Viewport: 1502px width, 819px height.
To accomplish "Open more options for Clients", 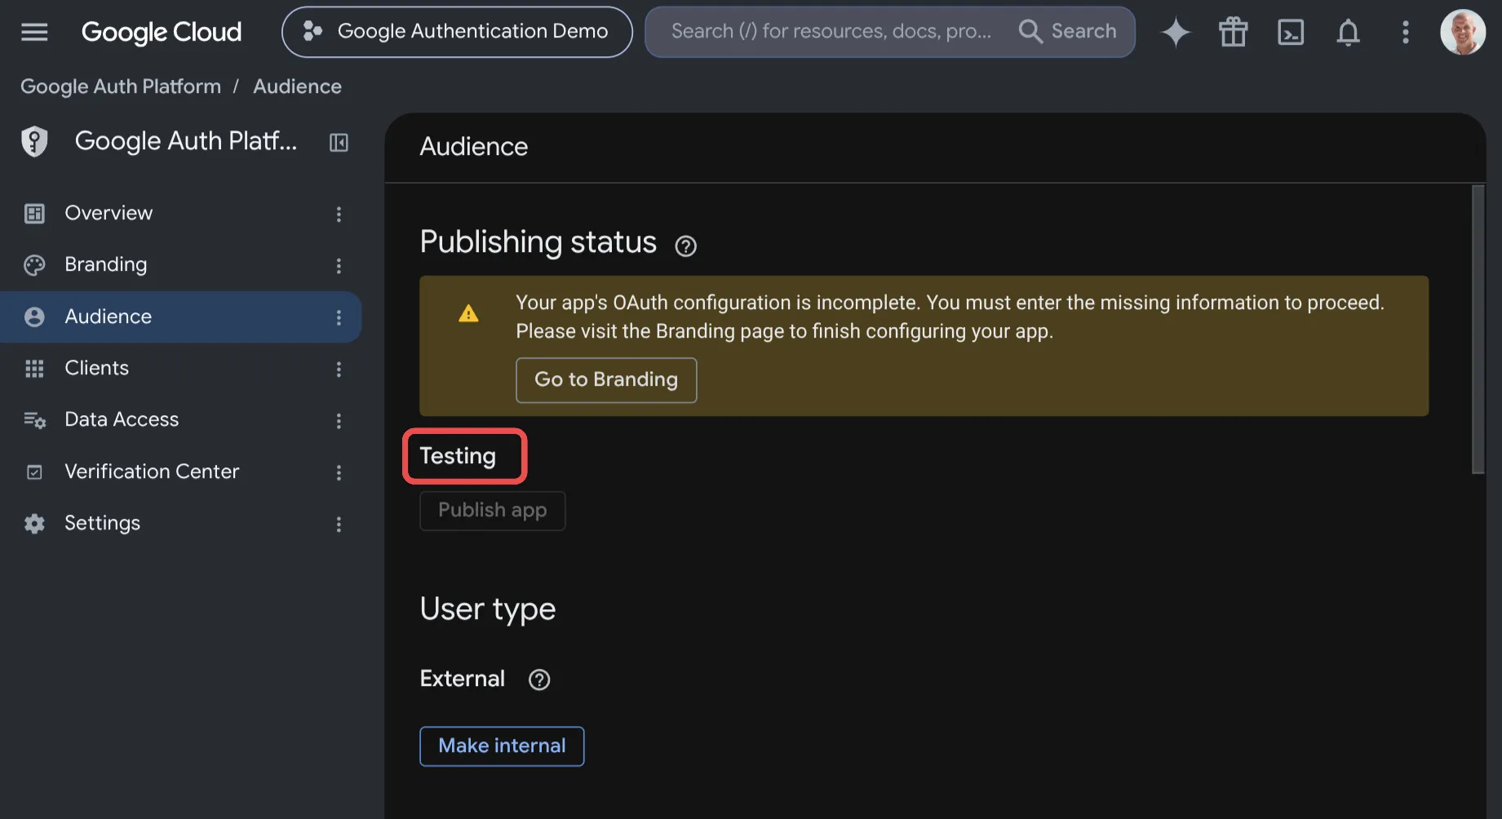I will [339, 369].
